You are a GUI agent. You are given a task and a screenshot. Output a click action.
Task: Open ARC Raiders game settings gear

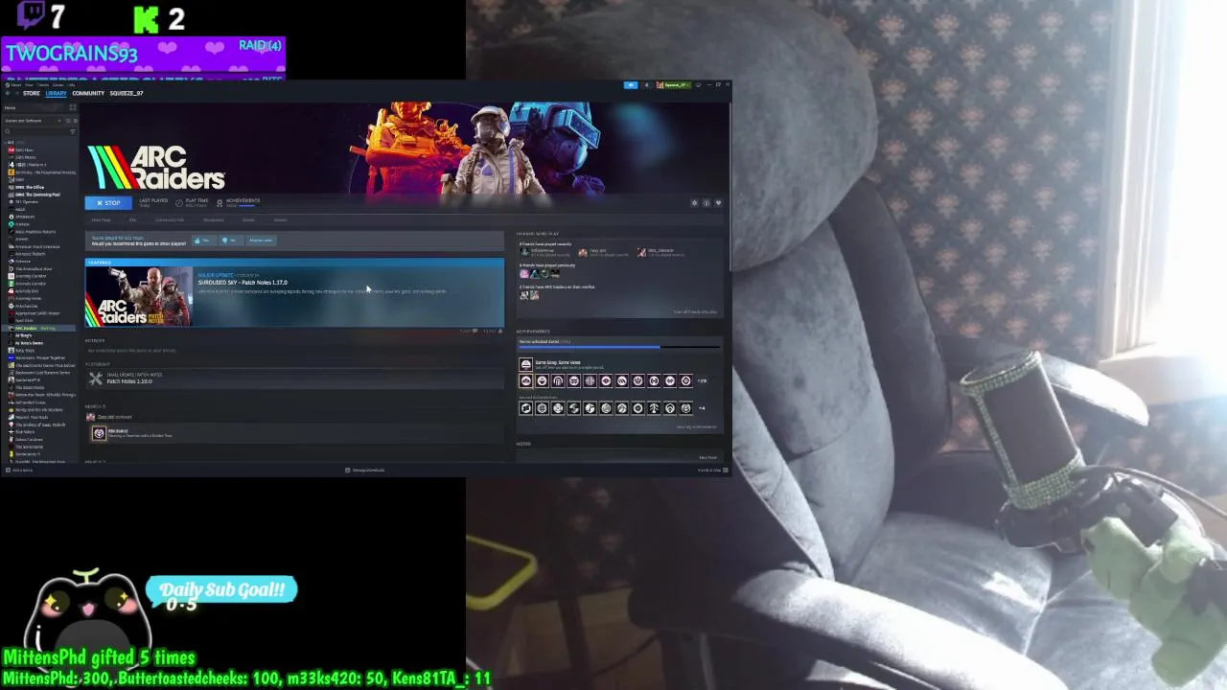tap(695, 203)
